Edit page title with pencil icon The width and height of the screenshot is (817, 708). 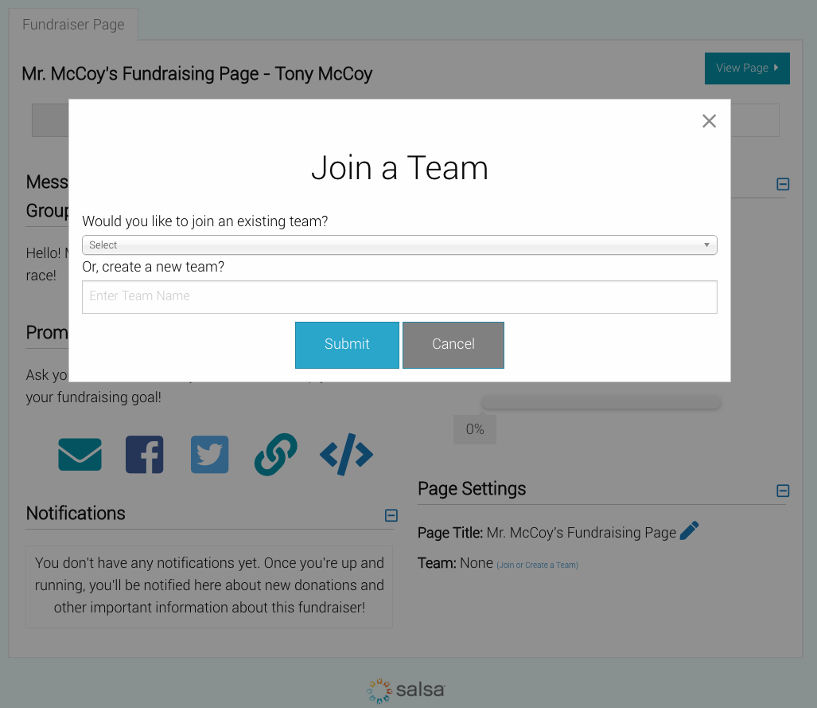[690, 530]
